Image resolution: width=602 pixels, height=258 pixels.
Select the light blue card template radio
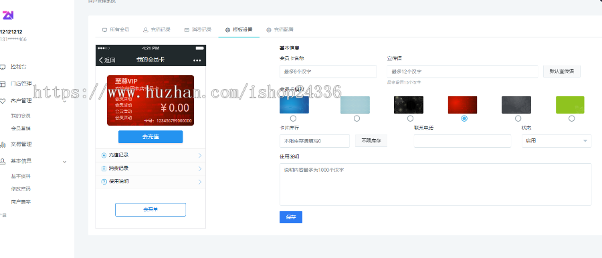click(357, 118)
